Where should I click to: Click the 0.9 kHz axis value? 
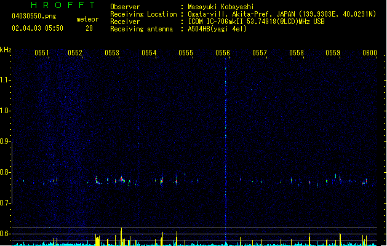tap(5, 141)
